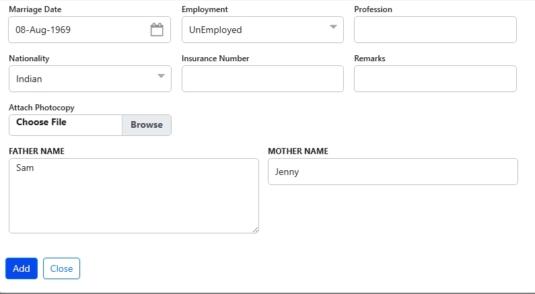Screen dimensions: 535x294
Task: Click the FATHER NAME label
Action: tap(36, 151)
